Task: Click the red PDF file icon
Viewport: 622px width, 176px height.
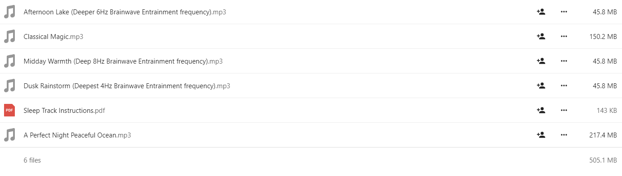Action: click(9, 110)
